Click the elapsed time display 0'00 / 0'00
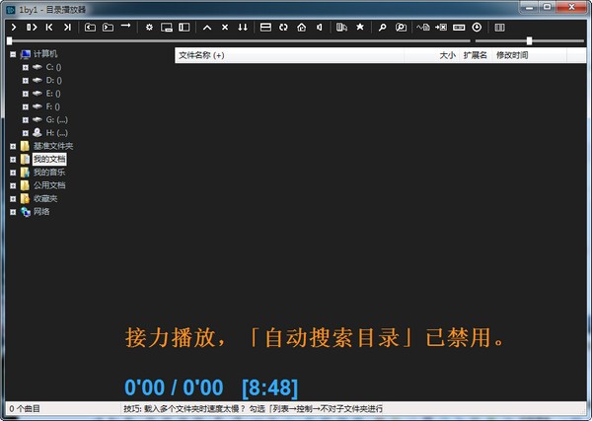Viewport: 592px width, 421px height. tap(174, 386)
